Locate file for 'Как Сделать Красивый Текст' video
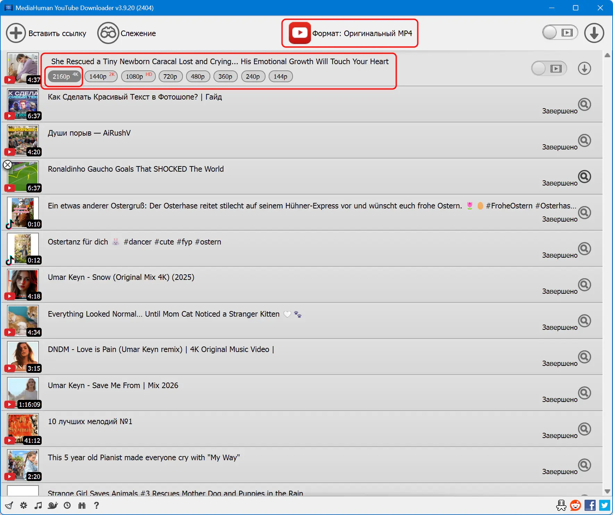Screen dimensions: 613x515 point(585,104)
